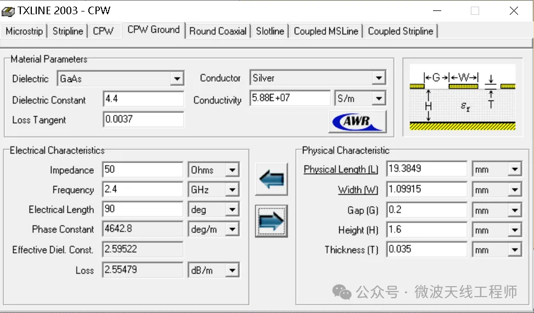The width and height of the screenshot is (534, 313).
Task: Click the Electrical Length field showing 90
Action: tap(143, 209)
